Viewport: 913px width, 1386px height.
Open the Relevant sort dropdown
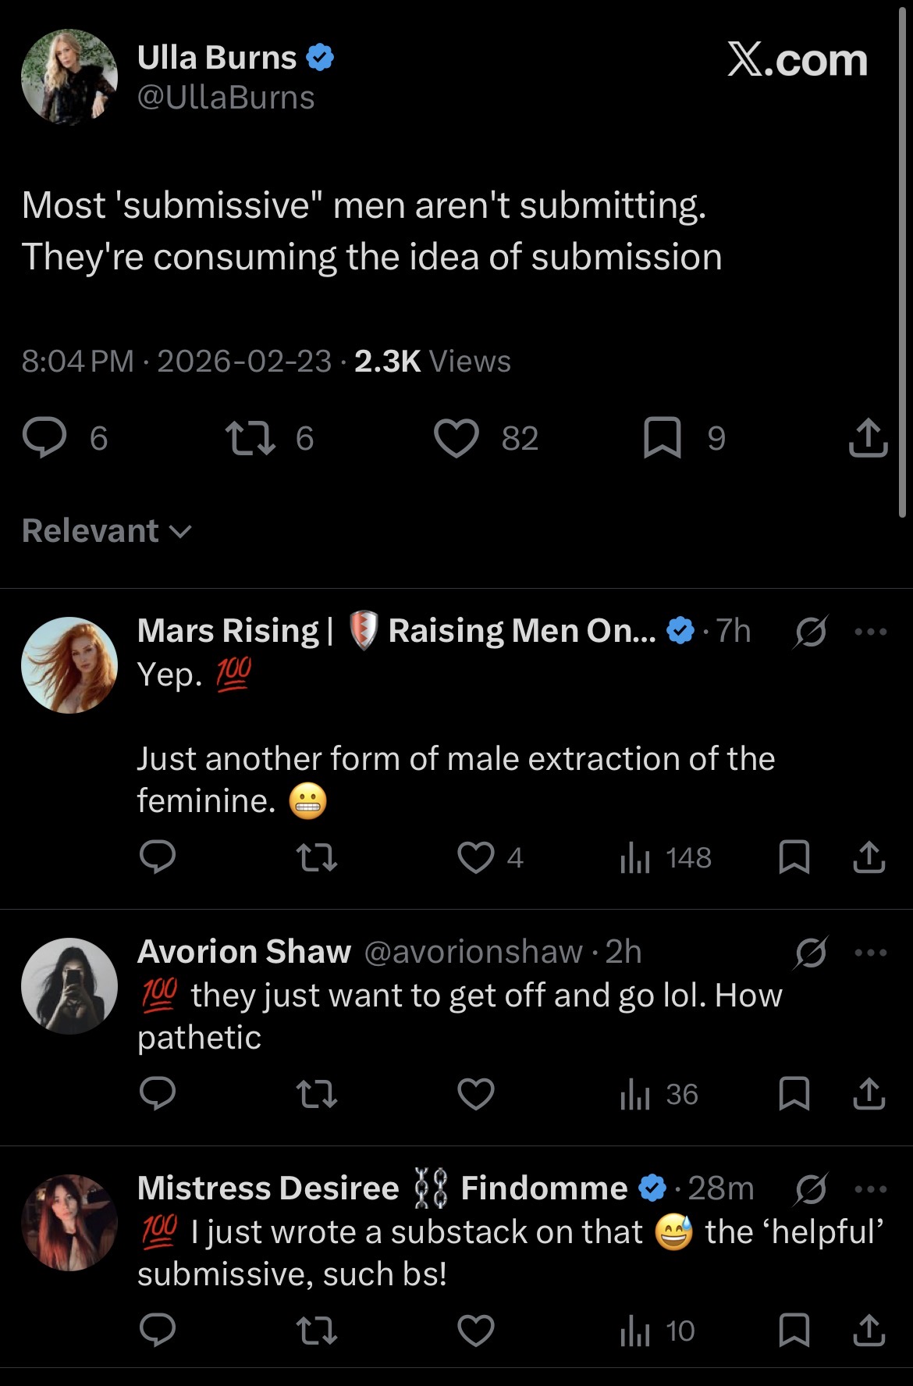(x=107, y=531)
